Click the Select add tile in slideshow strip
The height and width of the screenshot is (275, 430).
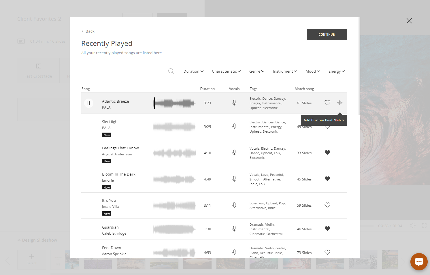pos(32,260)
